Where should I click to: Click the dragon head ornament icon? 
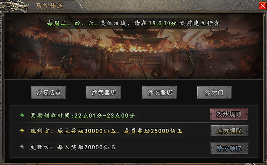[x=14, y=6]
